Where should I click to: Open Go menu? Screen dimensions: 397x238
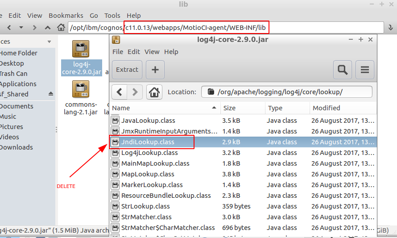click(94, 16)
